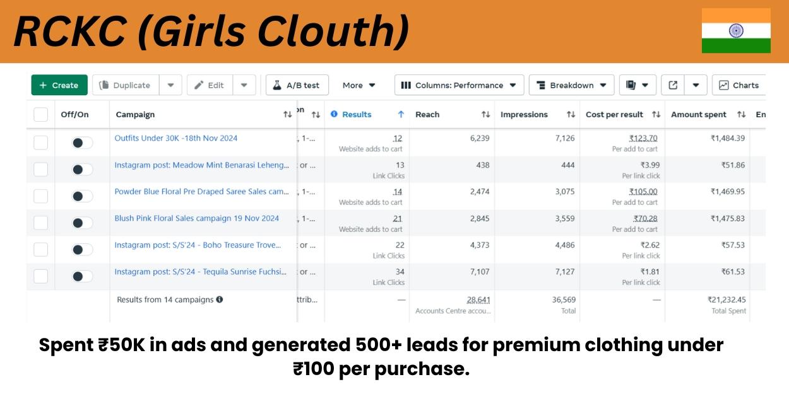The image size is (789, 394).
Task: Click the Create button
Action: point(59,84)
